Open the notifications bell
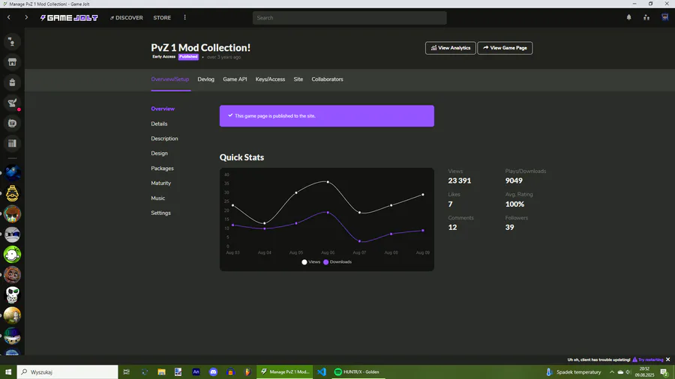Image resolution: width=675 pixels, height=379 pixels. pos(629,18)
